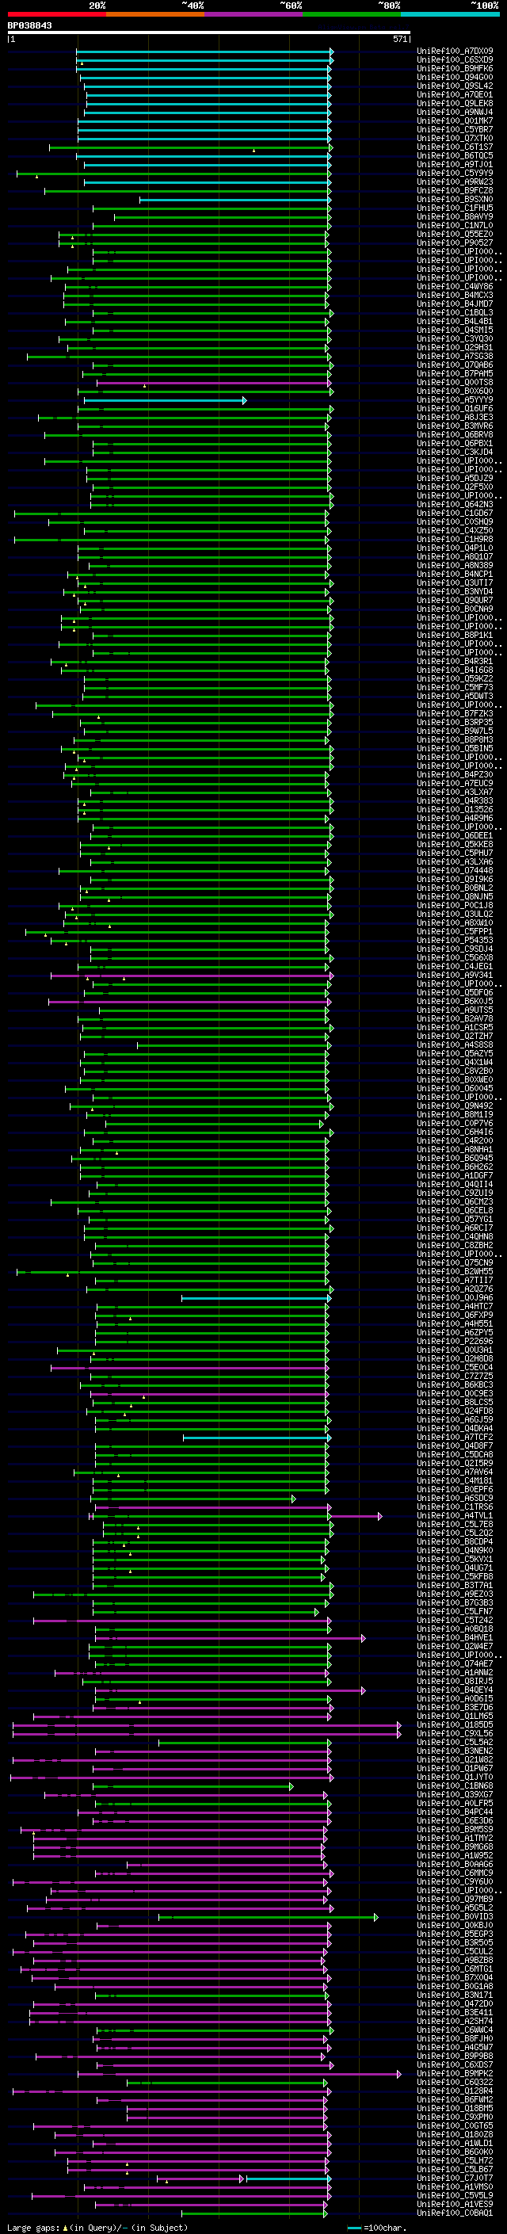
Task: Select UniRef100_Q0KBJ0 label
Action: [x=455, y=1925]
